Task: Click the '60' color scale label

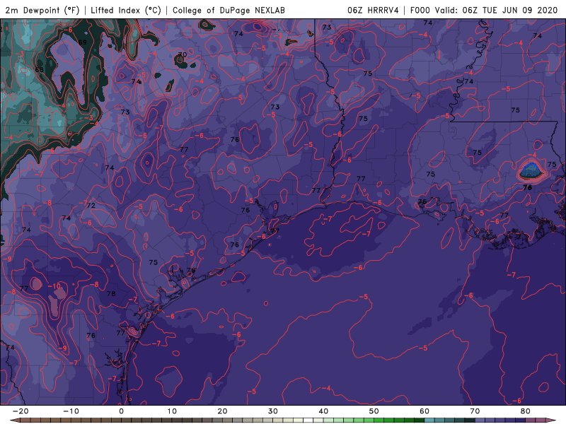Action: (424, 411)
